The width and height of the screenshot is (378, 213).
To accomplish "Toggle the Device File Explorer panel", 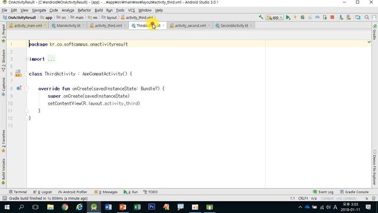I will 375,167.
